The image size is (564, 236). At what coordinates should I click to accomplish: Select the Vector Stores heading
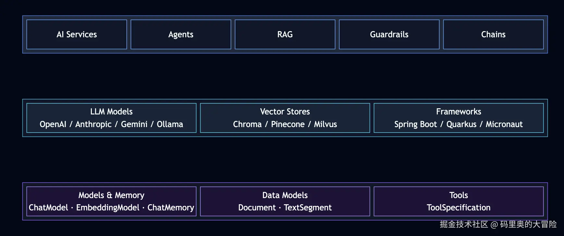pyautogui.click(x=285, y=112)
